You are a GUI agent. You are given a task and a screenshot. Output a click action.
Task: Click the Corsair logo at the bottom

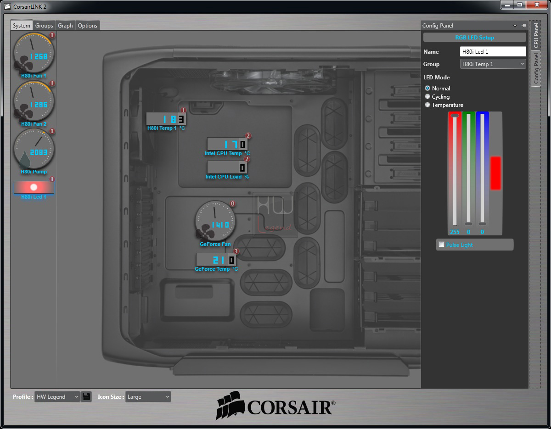(x=275, y=406)
